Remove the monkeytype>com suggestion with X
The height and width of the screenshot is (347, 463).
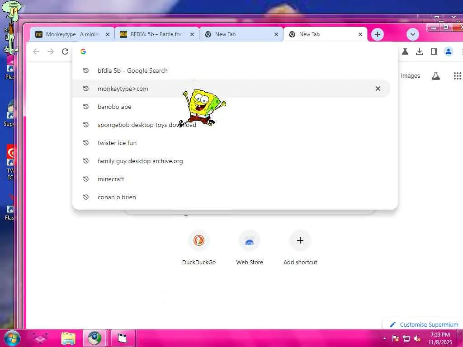(378, 89)
